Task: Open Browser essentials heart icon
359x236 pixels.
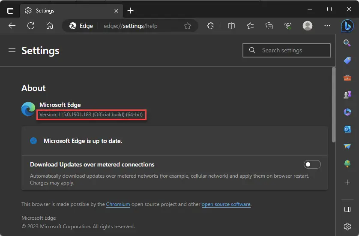Action: (288, 26)
